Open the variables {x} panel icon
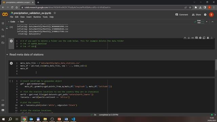The image size is (217, 122). point(3,36)
